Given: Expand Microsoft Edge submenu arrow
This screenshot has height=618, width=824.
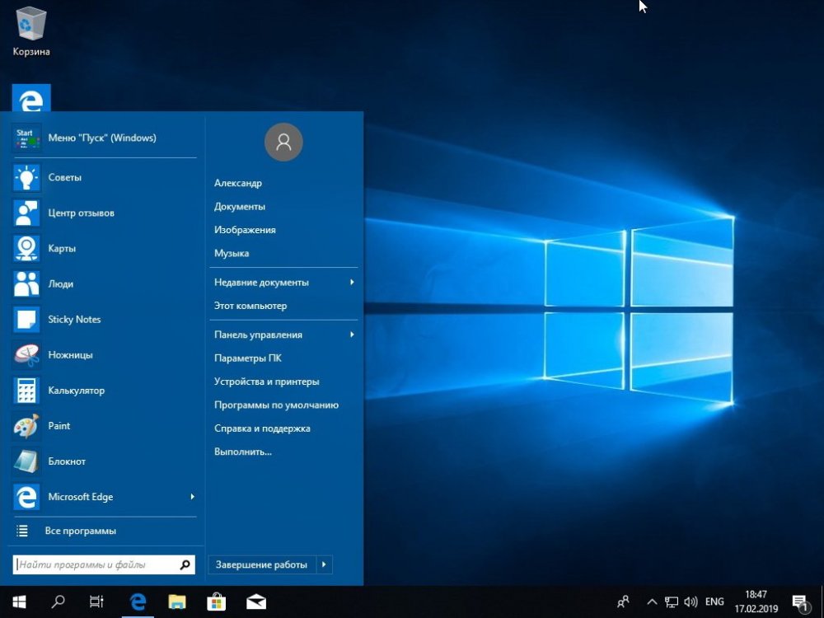Looking at the screenshot, I should pyautogui.click(x=192, y=497).
